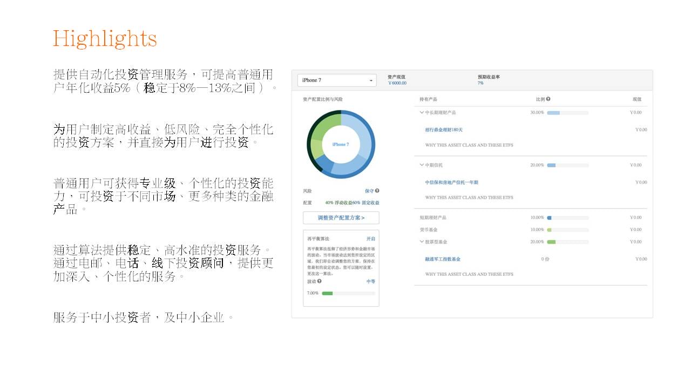Click the 7.00% volatility progress bar

pyautogui.click(x=348, y=293)
